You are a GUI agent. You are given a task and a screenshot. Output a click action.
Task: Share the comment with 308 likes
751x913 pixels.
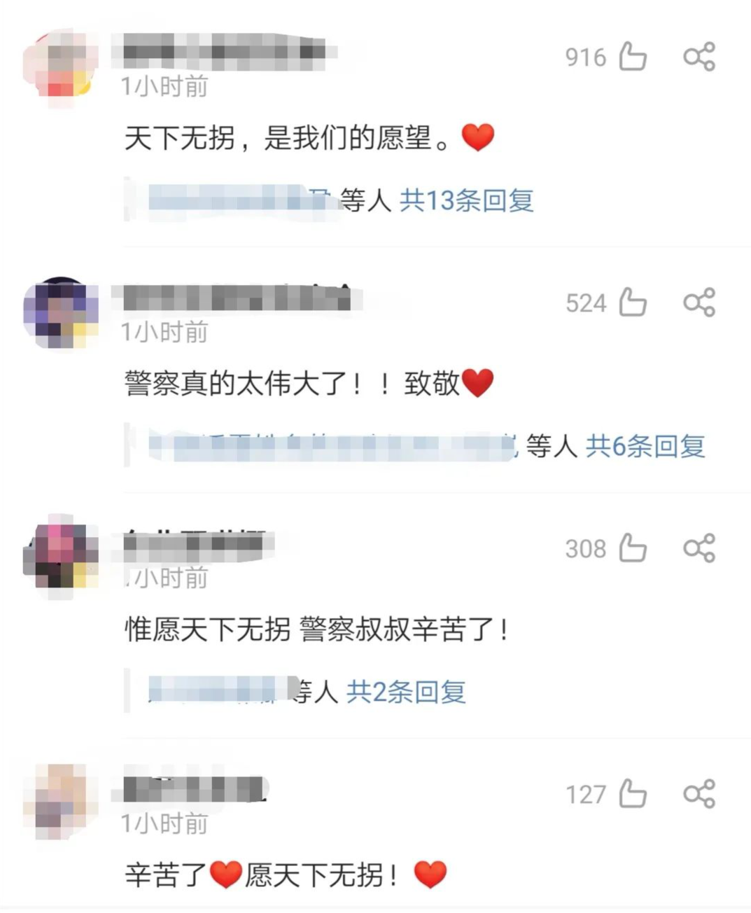tap(699, 548)
